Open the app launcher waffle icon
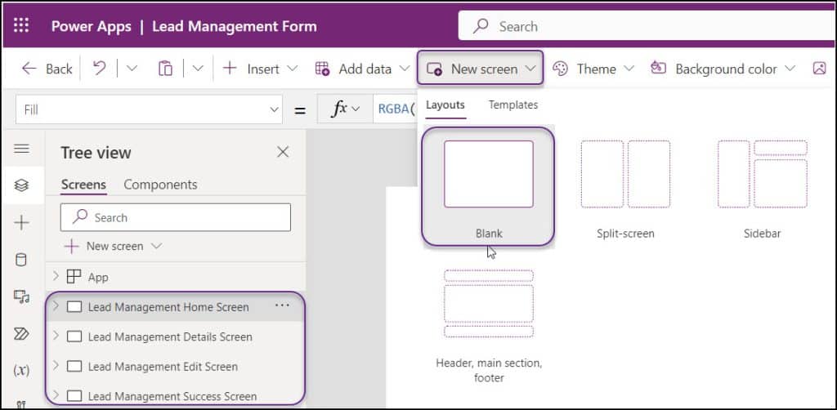The image size is (837, 410). point(21,25)
